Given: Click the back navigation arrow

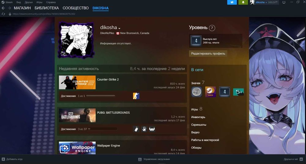Looking at the screenshot, I should point(3,8).
